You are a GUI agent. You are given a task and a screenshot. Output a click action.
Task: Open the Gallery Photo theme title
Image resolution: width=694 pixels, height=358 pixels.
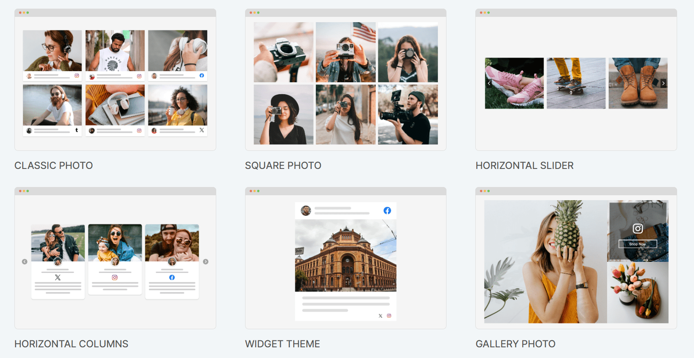[x=515, y=344]
